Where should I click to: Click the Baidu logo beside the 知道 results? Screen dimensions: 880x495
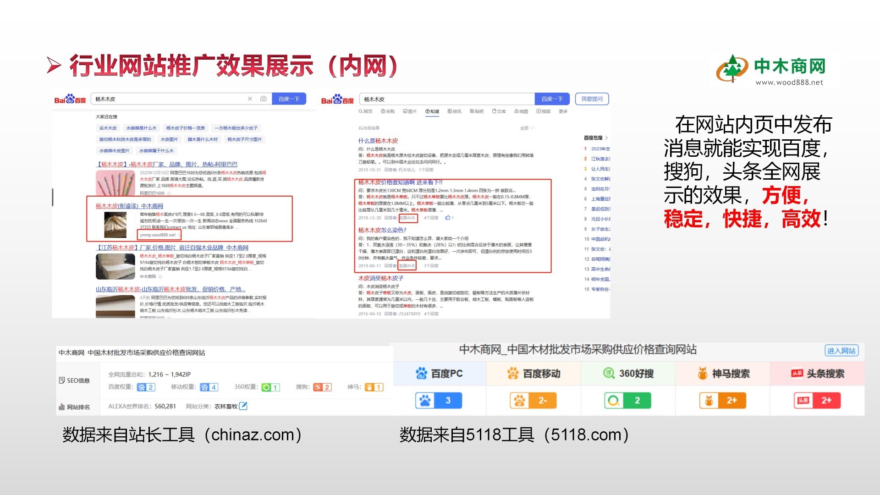(x=337, y=99)
